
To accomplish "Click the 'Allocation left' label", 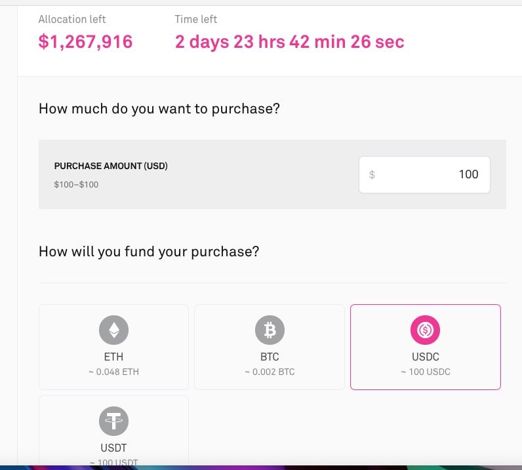I will [x=72, y=19].
